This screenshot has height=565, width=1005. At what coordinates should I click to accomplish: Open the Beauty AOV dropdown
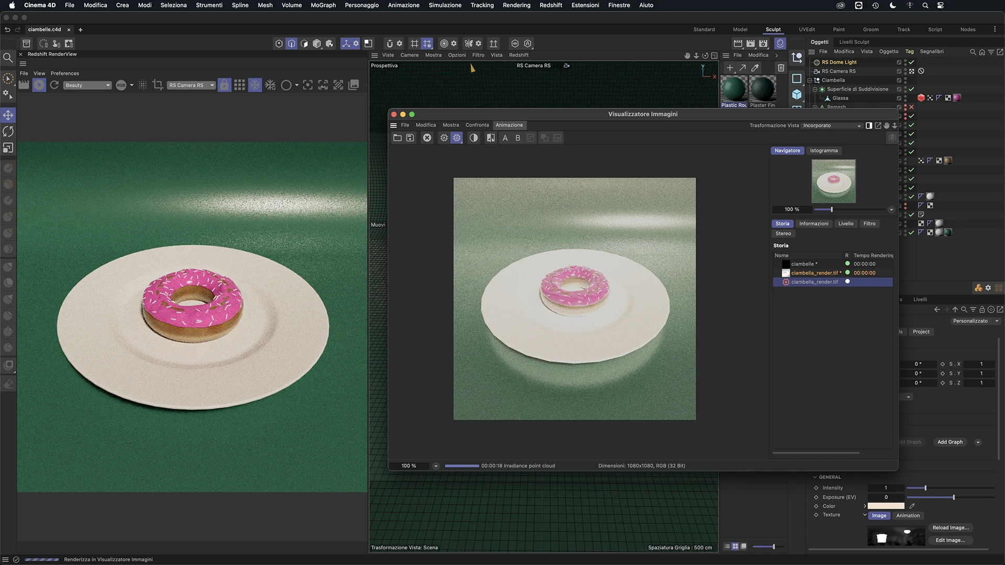(87, 85)
